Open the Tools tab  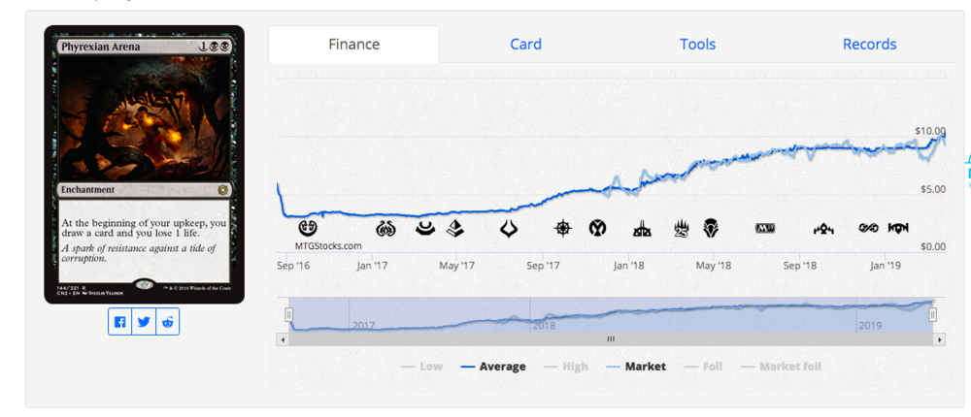tap(697, 45)
